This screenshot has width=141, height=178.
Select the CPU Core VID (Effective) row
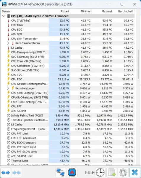click(68, 61)
